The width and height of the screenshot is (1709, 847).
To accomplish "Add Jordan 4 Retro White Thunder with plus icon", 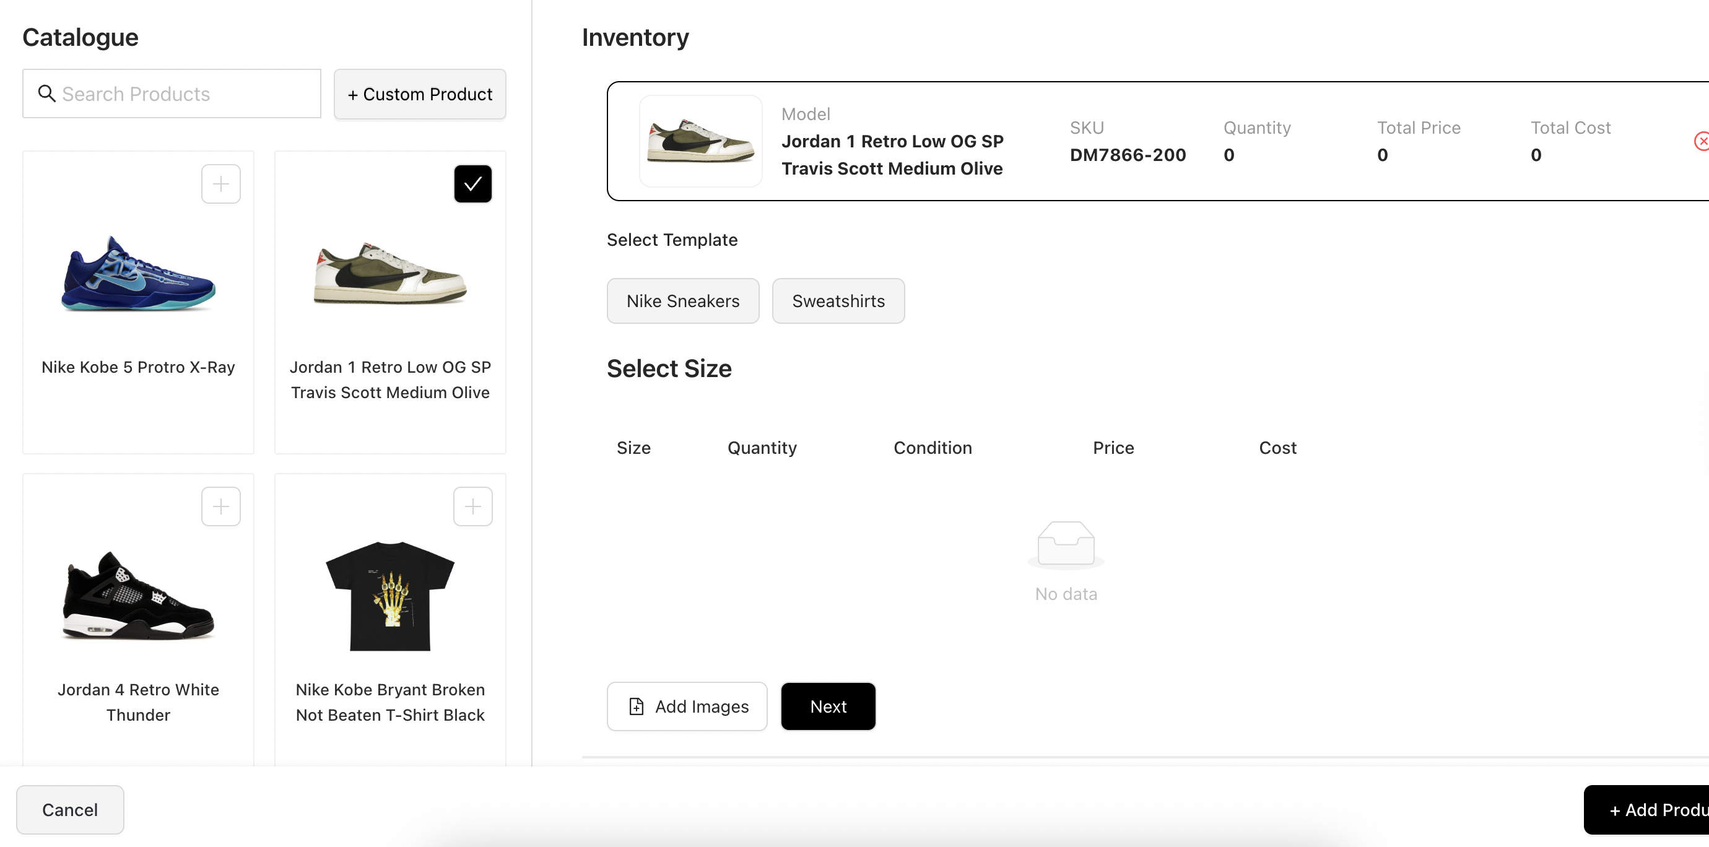I will pyautogui.click(x=221, y=506).
